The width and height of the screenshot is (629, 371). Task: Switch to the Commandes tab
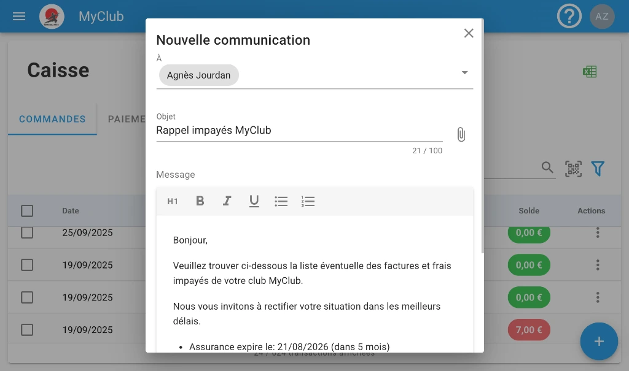point(52,119)
